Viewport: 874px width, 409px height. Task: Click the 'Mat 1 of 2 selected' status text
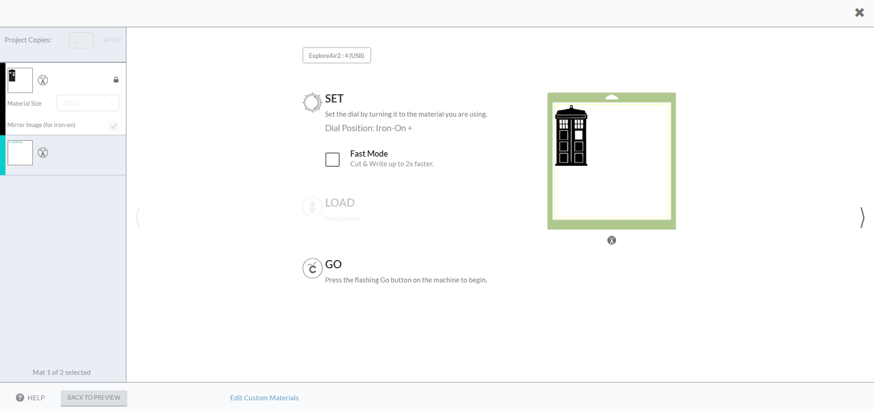pyautogui.click(x=62, y=372)
